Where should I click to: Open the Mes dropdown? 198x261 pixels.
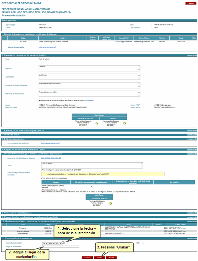[x=51, y=244]
